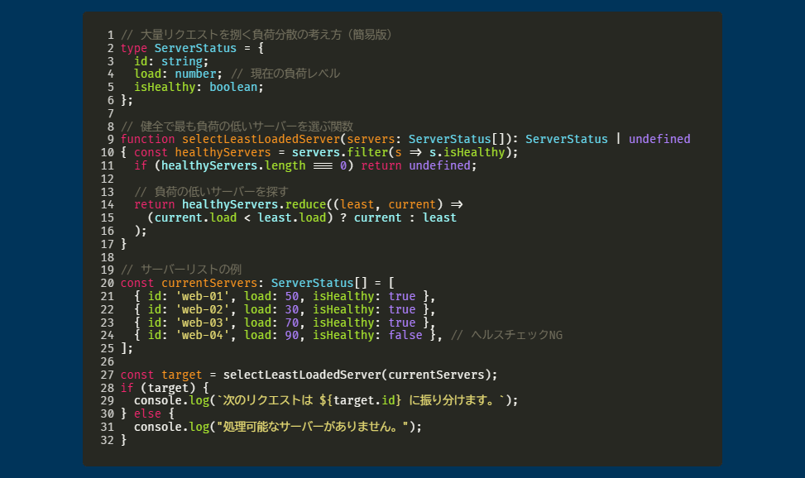
Task: Click the 'target' constant on line 27
Action: tap(182, 374)
